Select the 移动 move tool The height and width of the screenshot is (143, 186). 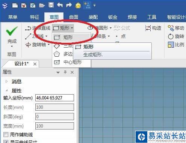[x=176, y=28]
